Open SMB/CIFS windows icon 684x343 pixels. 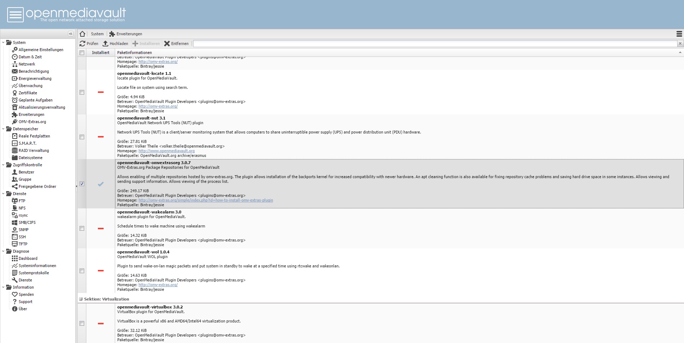click(x=15, y=222)
